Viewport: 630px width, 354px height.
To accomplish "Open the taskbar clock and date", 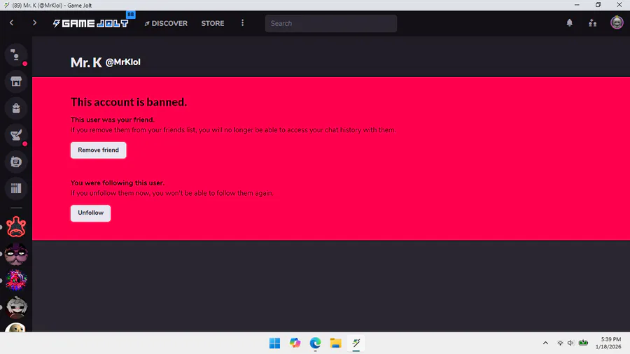I will click(608, 343).
